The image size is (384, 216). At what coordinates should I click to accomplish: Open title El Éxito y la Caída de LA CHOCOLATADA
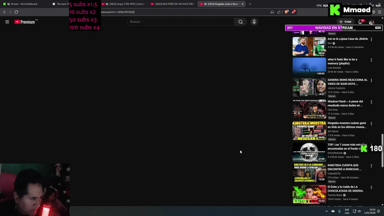tap(345, 189)
